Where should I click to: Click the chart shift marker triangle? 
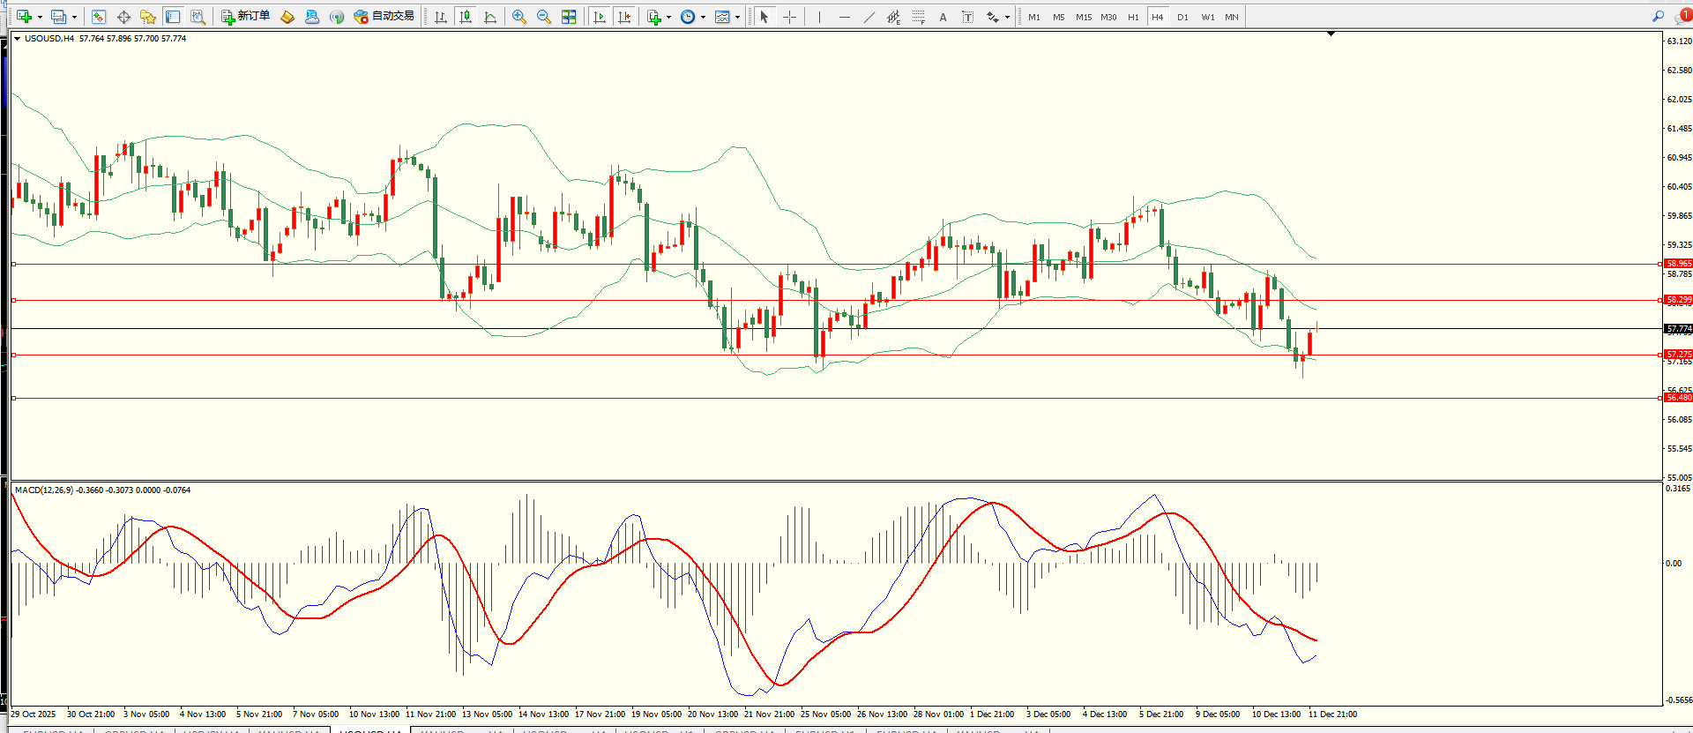pos(1331,34)
